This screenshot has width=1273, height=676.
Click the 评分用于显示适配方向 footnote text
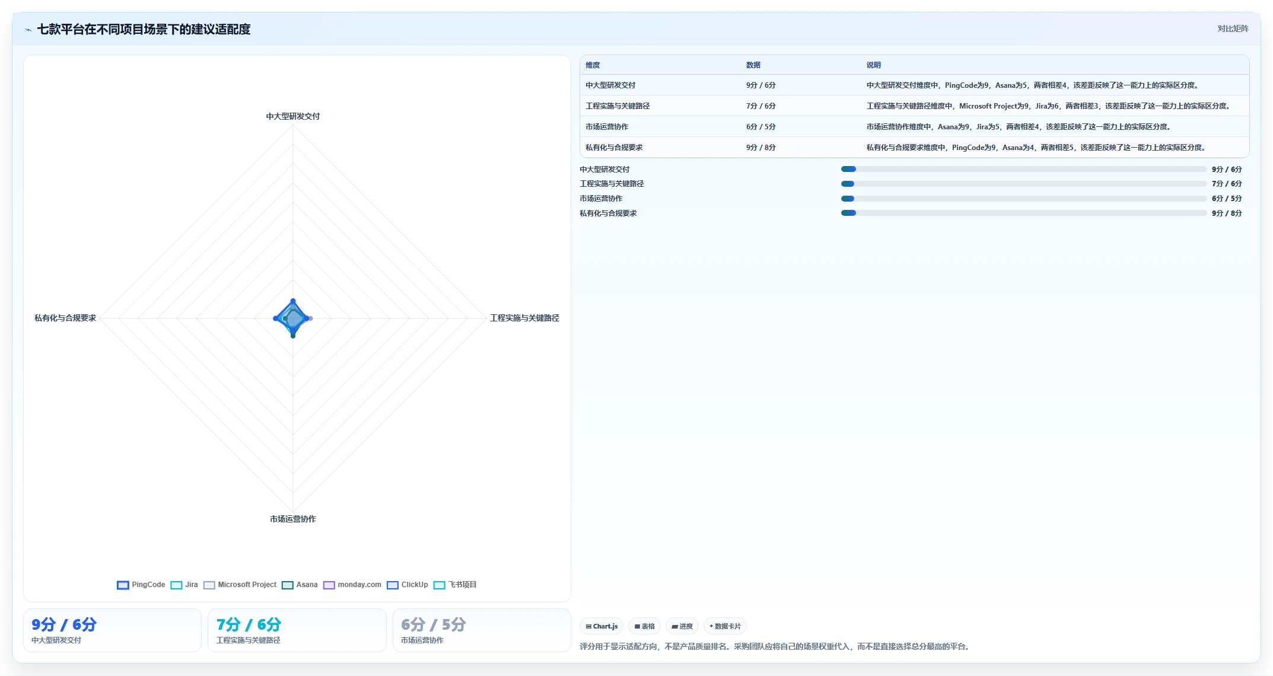point(776,646)
